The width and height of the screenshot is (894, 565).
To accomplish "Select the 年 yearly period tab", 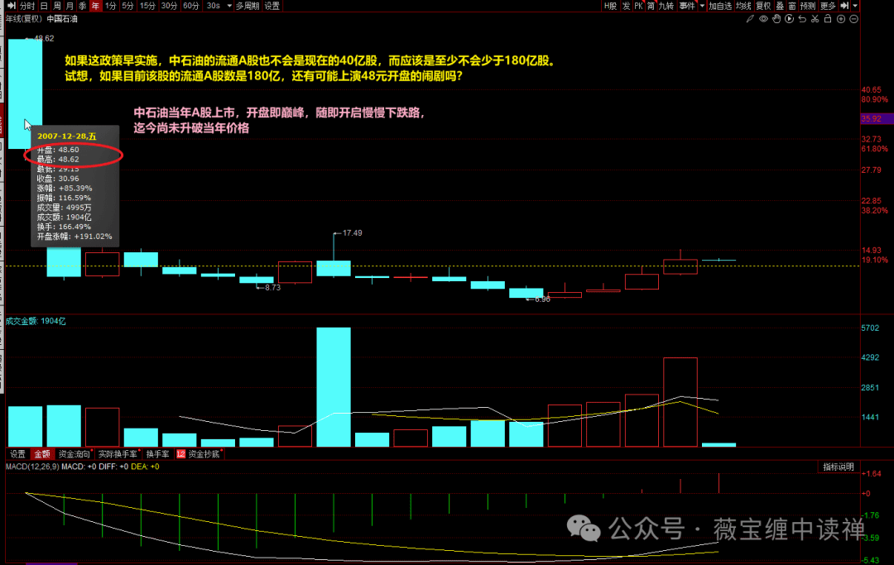I will click(x=95, y=6).
